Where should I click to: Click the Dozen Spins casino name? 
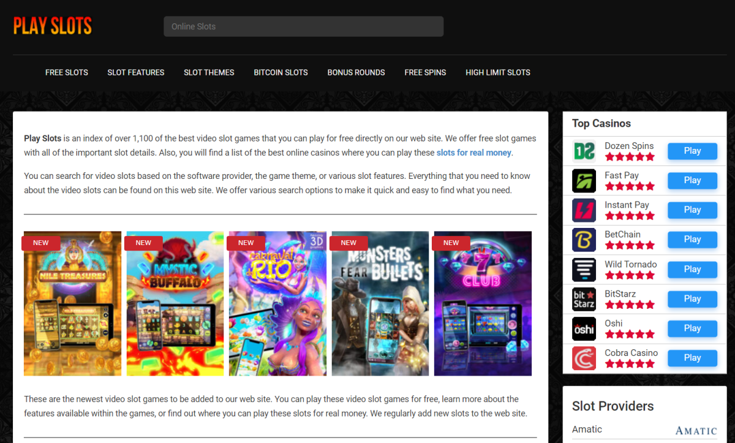(x=629, y=146)
